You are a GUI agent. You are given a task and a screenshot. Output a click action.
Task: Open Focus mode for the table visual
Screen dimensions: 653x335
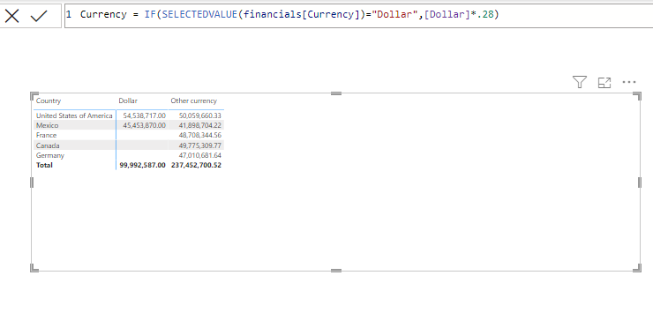coord(604,82)
